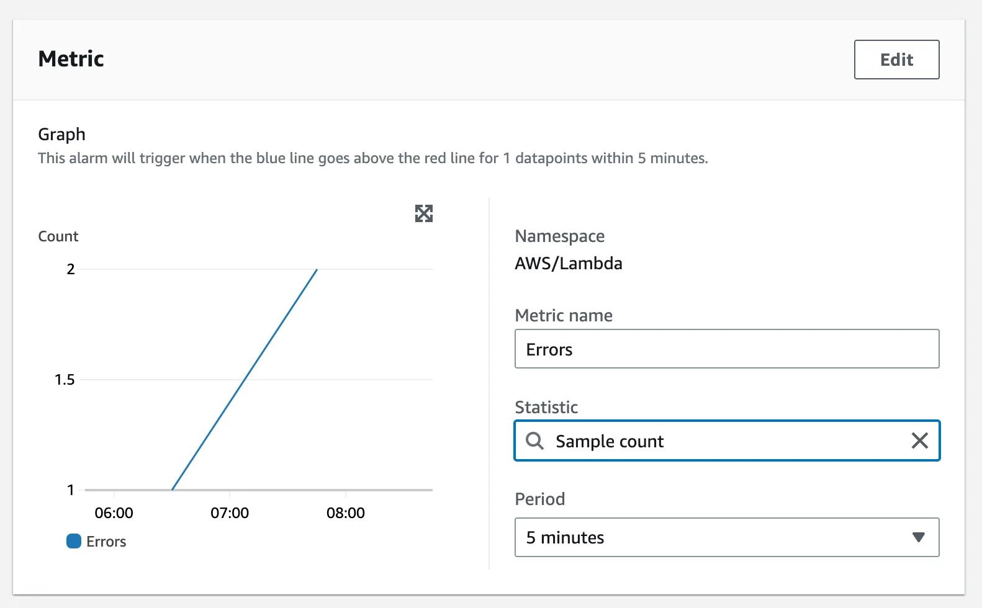Click the Metric panel heading
This screenshot has width=982, height=608.
click(x=71, y=59)
